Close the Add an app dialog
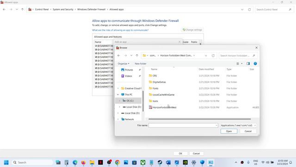This screenshot has height=167, width=296. 179,42
